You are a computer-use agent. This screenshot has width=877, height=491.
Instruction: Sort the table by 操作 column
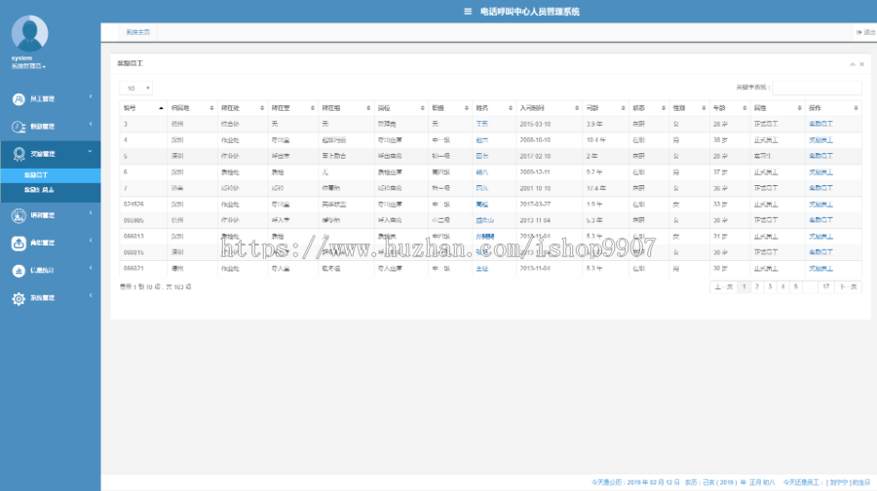point(833,108)
